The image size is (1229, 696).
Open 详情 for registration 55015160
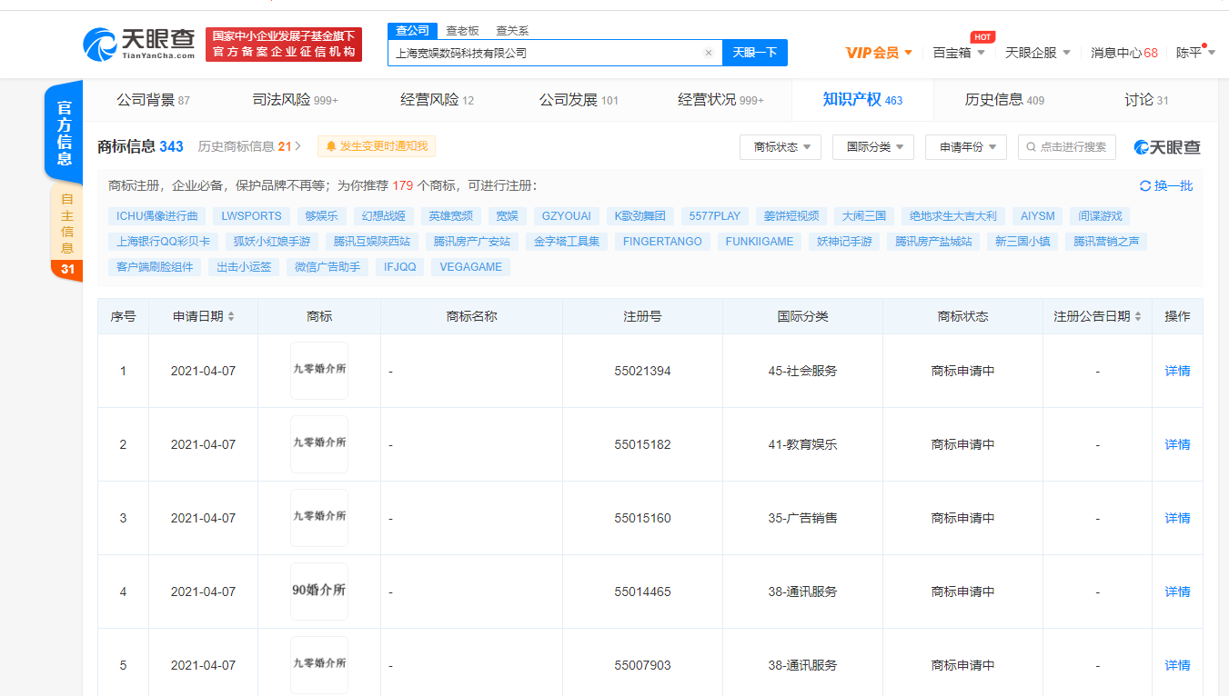1177,518
